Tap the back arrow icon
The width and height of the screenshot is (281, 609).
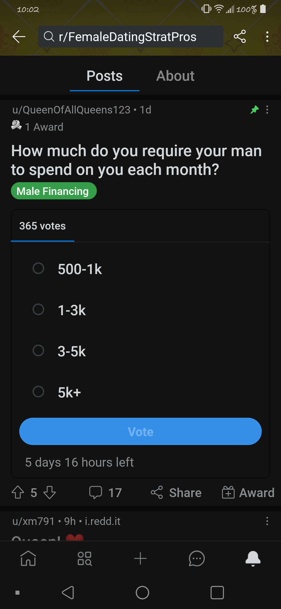tap(19, 36)
